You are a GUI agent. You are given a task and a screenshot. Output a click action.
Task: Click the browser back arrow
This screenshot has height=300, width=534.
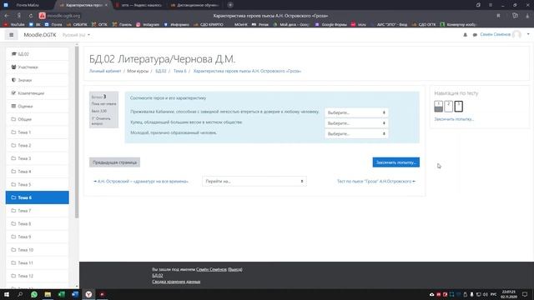point(8,16)
